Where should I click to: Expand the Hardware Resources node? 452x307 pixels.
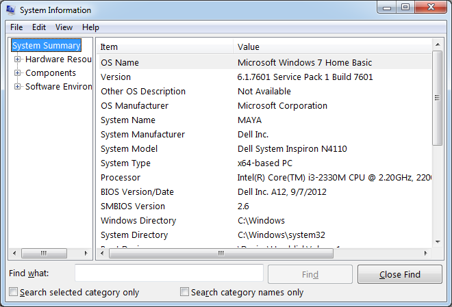[18, 59]
